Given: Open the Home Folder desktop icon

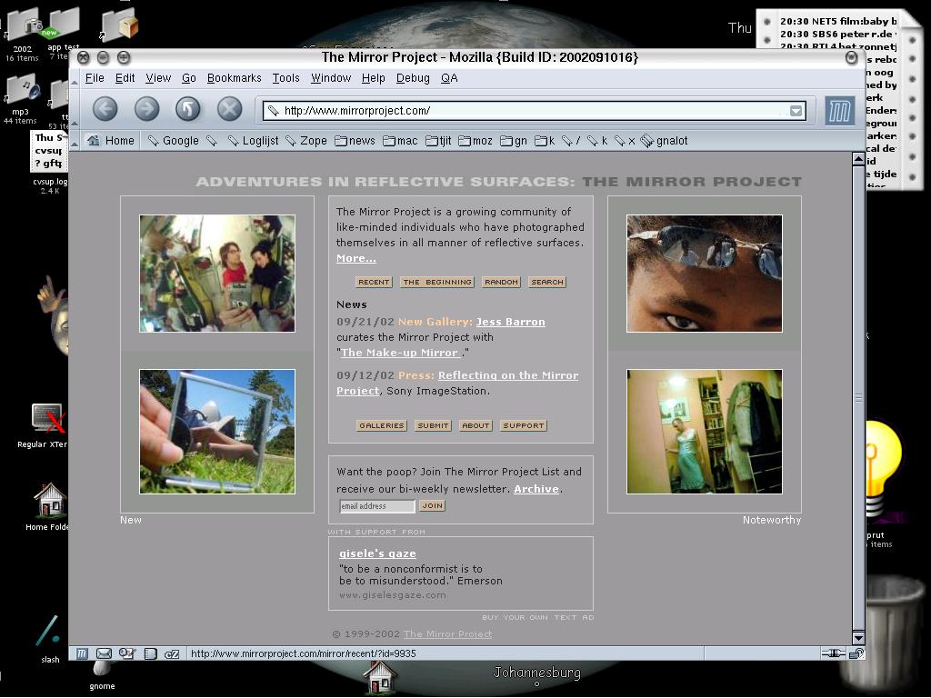Looking at the screenshot, I should tap(47, 505).
